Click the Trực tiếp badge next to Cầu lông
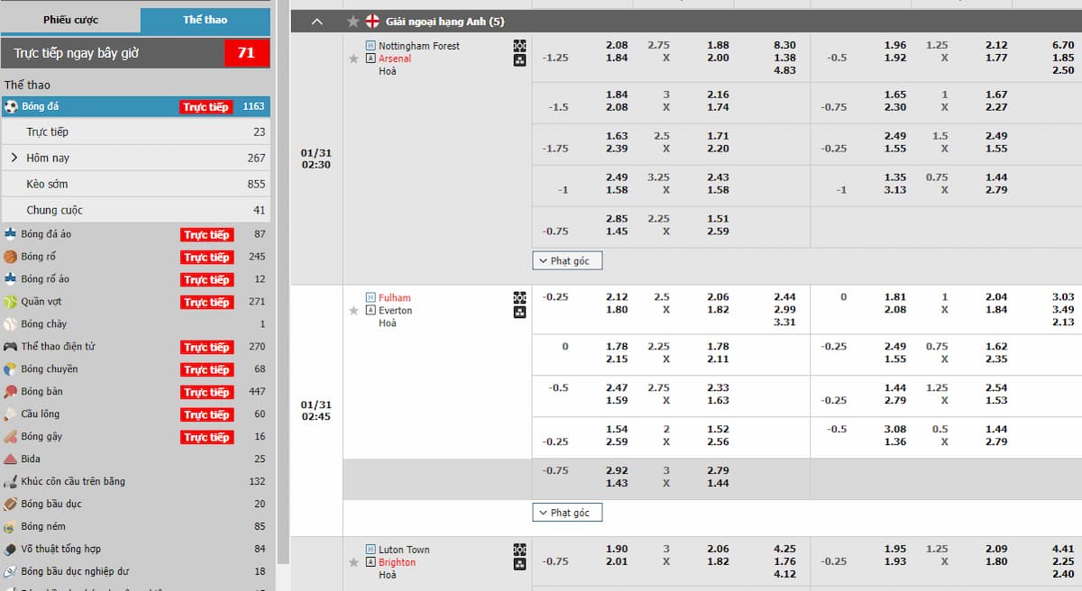Screen dimensions: 1082x591 pos(206,415)
